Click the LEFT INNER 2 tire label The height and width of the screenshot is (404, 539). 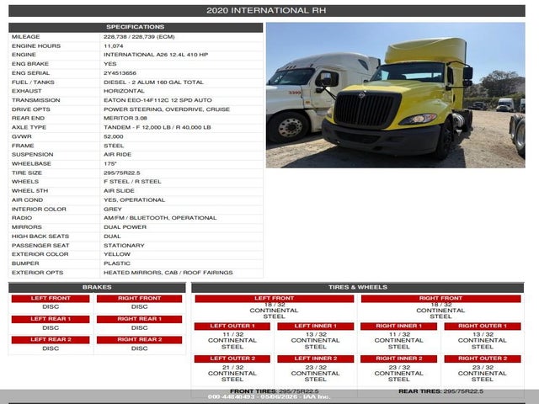pos(316,359)
